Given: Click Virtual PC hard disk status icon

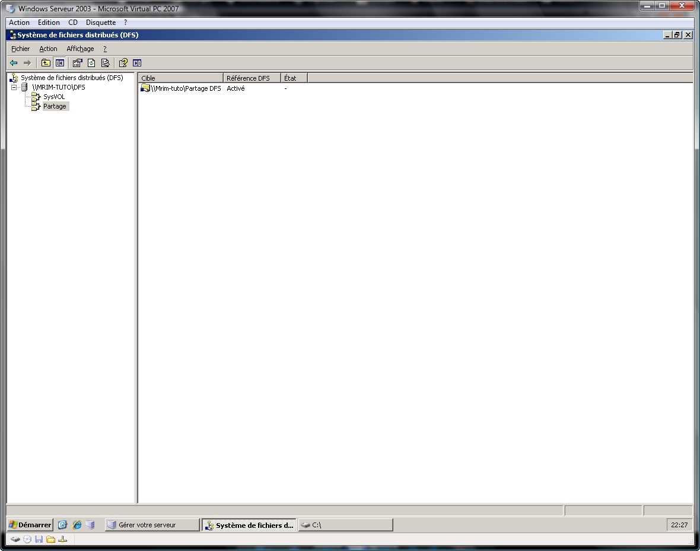Looking at the screenshot, I should click(x=15, y=539).
